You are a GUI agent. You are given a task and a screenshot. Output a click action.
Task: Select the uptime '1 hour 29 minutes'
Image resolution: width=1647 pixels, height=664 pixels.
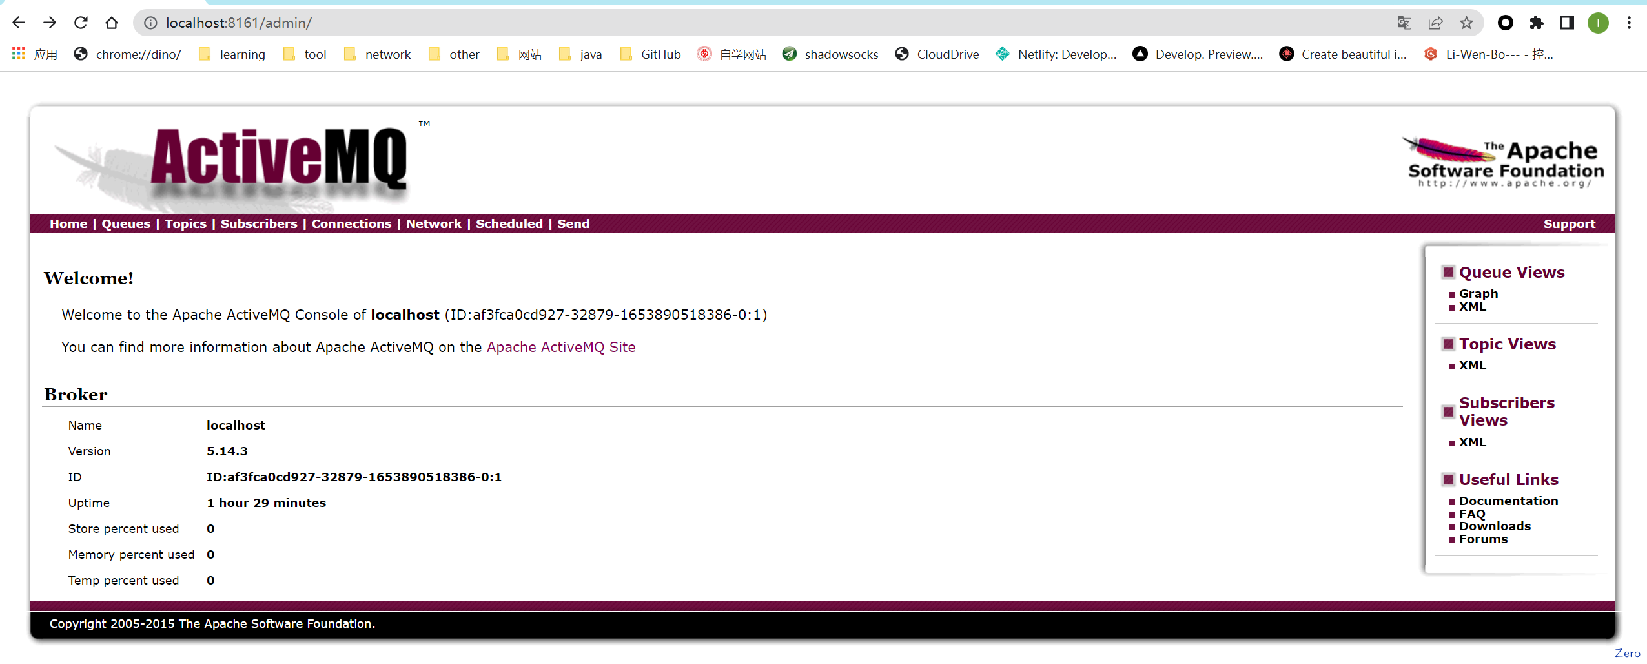[x=266, y=503]
